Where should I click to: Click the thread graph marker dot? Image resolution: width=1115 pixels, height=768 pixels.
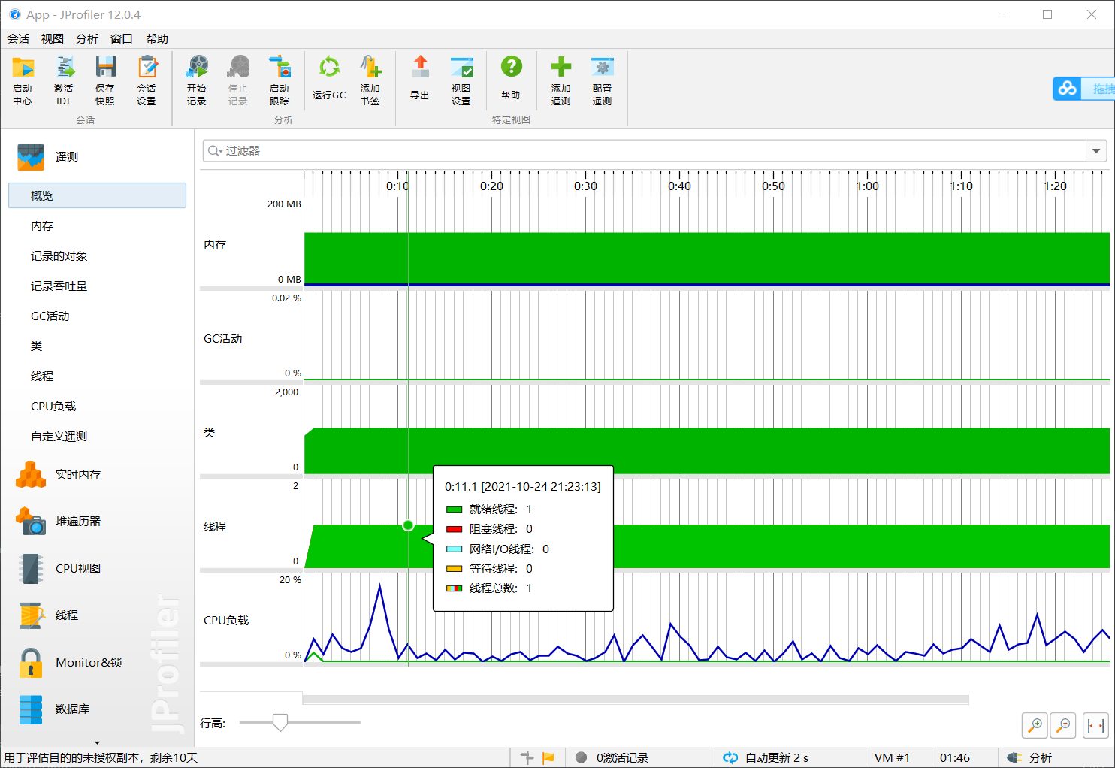(408, 525)
